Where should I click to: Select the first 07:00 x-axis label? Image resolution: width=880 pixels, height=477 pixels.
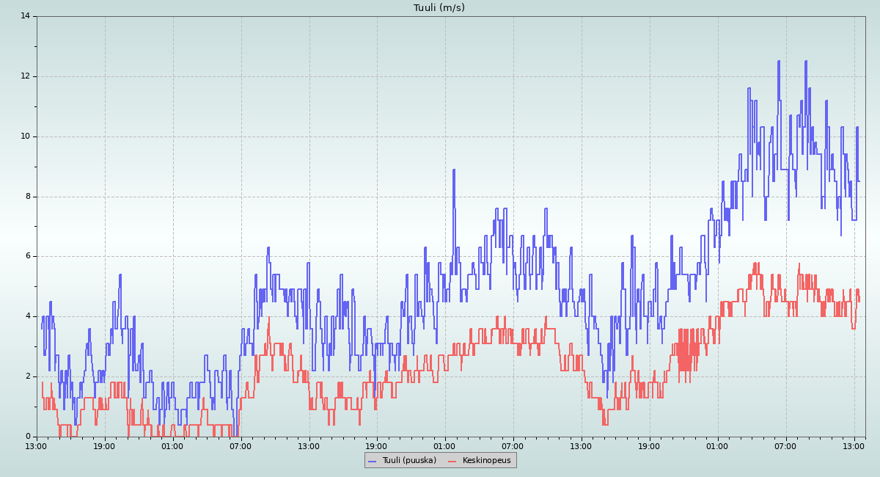tap(241, 445)
